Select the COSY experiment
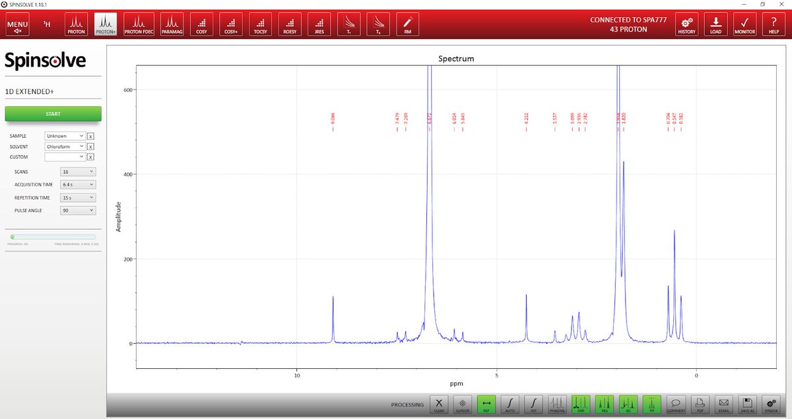 [201, 24]
